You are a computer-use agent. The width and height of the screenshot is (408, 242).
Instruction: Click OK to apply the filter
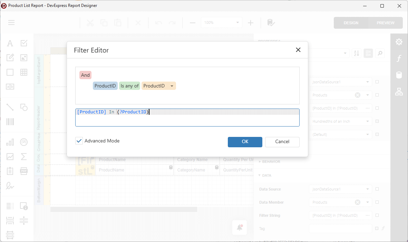[x=245, y=142]
